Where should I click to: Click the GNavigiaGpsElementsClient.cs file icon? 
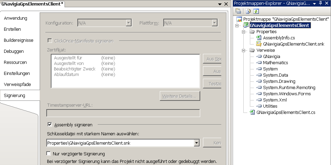(x=252, y=112)
